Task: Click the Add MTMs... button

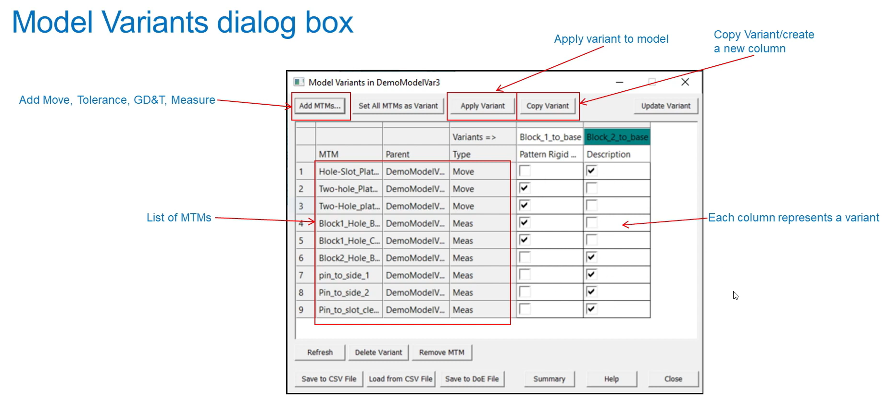Action: pos(320,106)
